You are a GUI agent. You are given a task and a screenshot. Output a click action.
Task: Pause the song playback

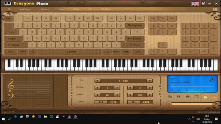point(179,97)
